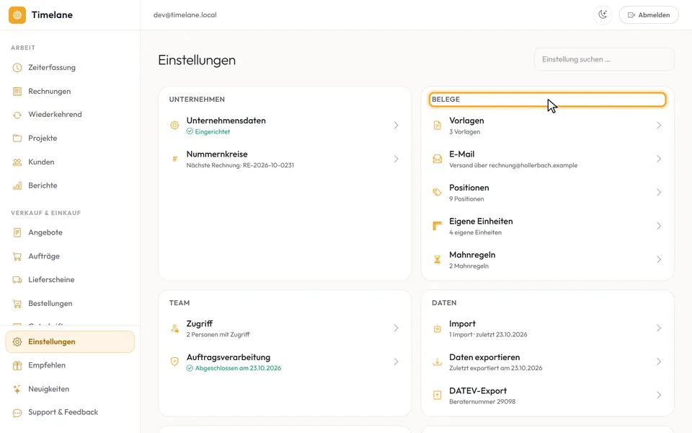Open Eigene Einheiten chevron arrow
This screenshot has height=433, width=692.
pos(659,226)
